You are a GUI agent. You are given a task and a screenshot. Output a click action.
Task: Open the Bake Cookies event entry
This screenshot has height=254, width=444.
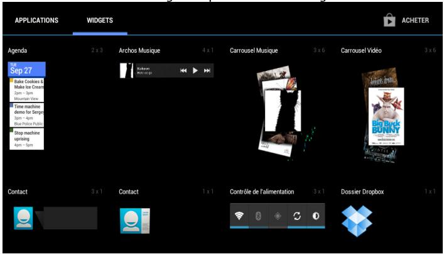(x=26, y=90)
